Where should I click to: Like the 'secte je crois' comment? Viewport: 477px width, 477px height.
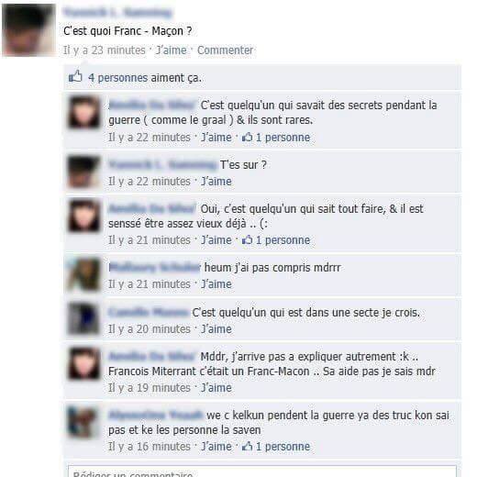pyautogui.click(x=216, y=329)
